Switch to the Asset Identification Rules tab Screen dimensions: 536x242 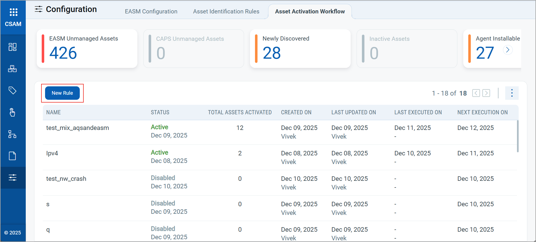pyautogui.click(x=226, y=11)
